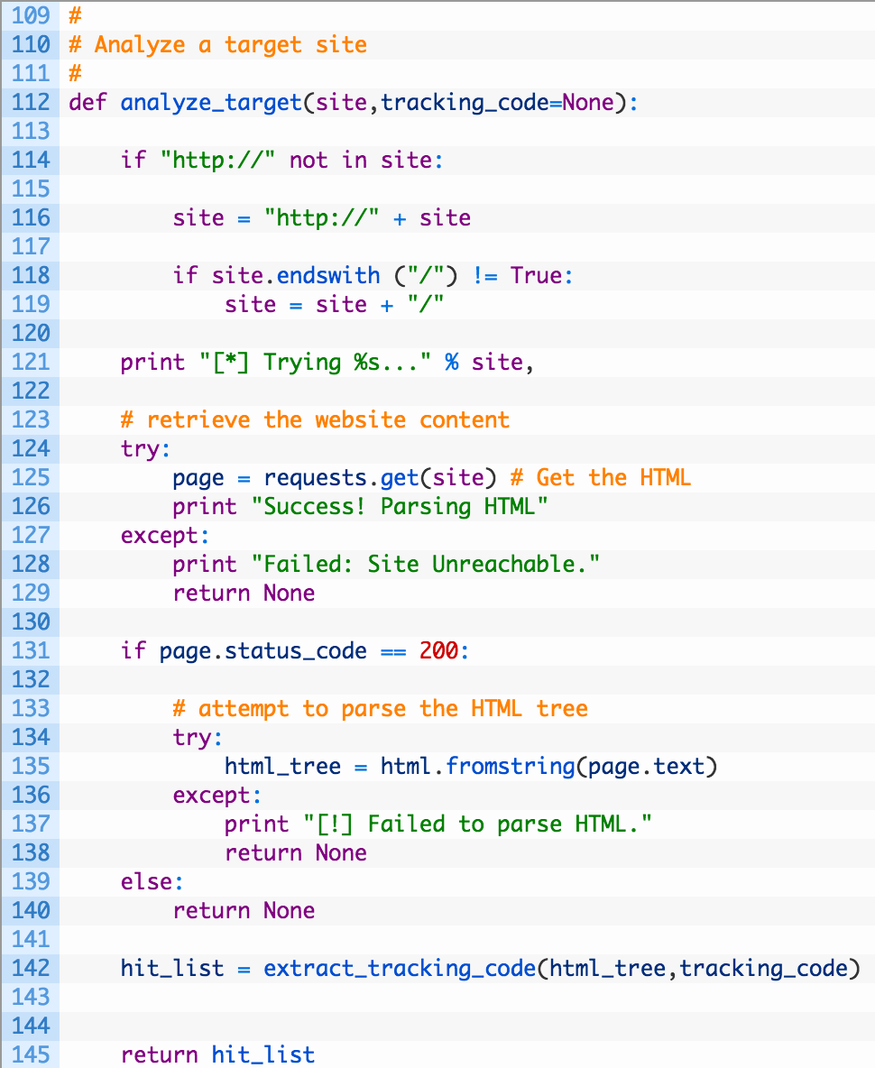875x1068 pixels.
Task: Click the string "[*] Trying %s..."
Action: [x=316, y=363]
